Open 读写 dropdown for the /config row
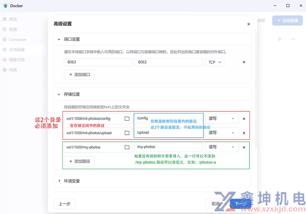The image size is (306, 214). click(x=222, y=118)
